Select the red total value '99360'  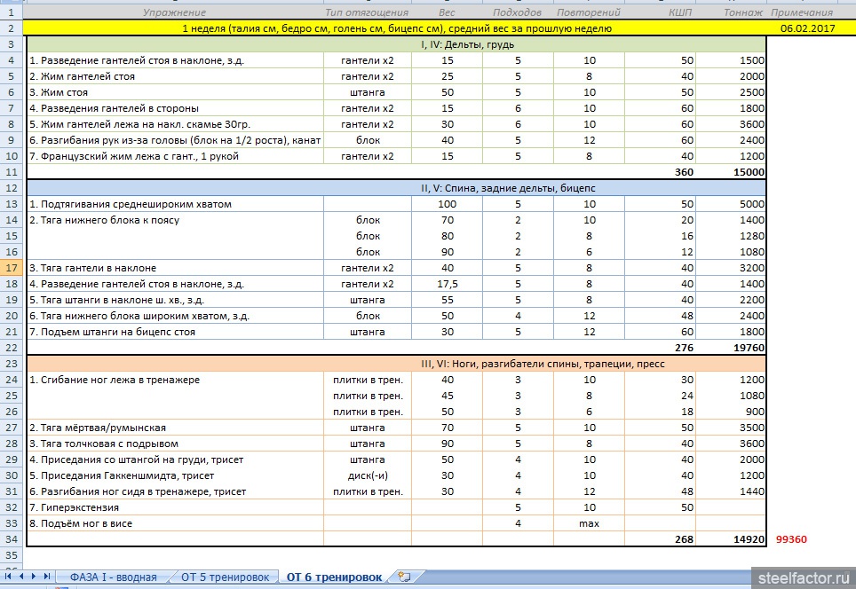tap(791, 539)
